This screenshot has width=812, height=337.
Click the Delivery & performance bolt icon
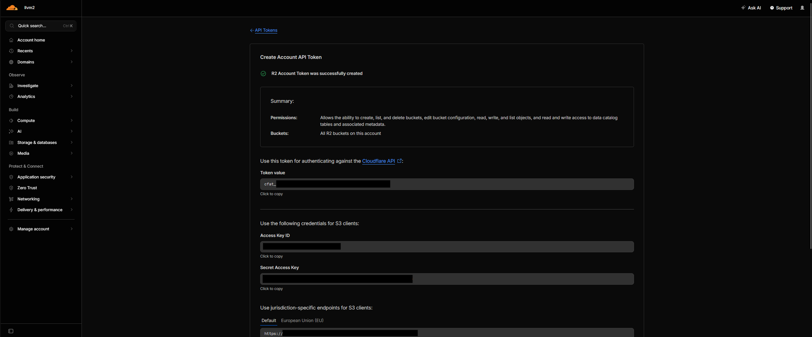point(11,210)
